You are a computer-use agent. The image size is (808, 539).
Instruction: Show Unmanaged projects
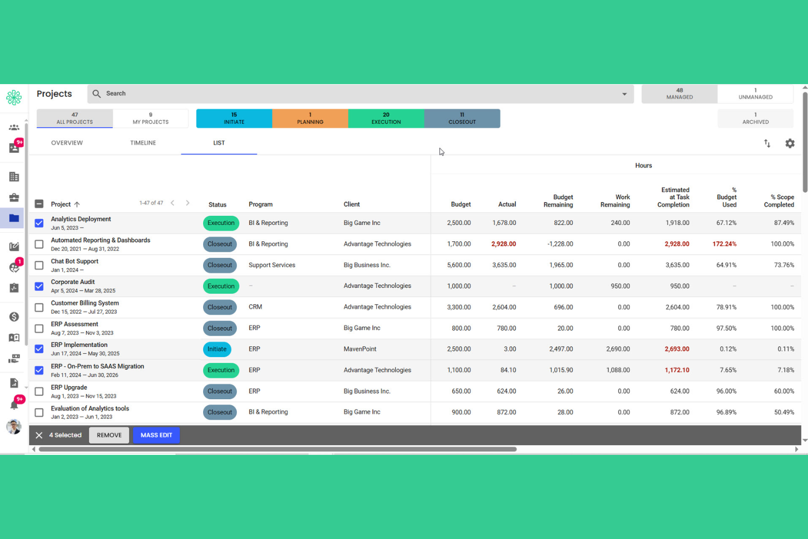(756, 94)
